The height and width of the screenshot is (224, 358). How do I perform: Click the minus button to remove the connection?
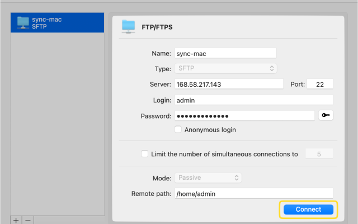point(28,220)
